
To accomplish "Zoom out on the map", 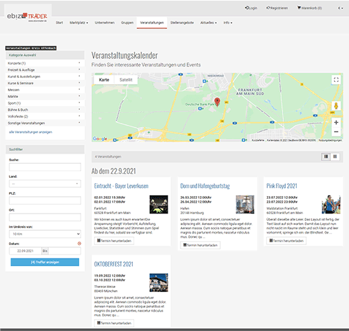I will (336, 132).
